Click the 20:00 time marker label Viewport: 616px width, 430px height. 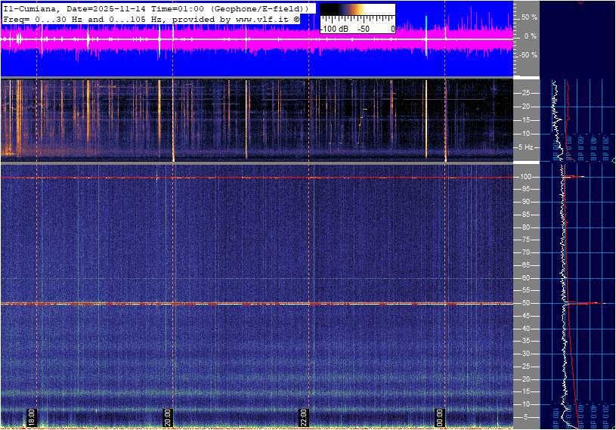168,416
